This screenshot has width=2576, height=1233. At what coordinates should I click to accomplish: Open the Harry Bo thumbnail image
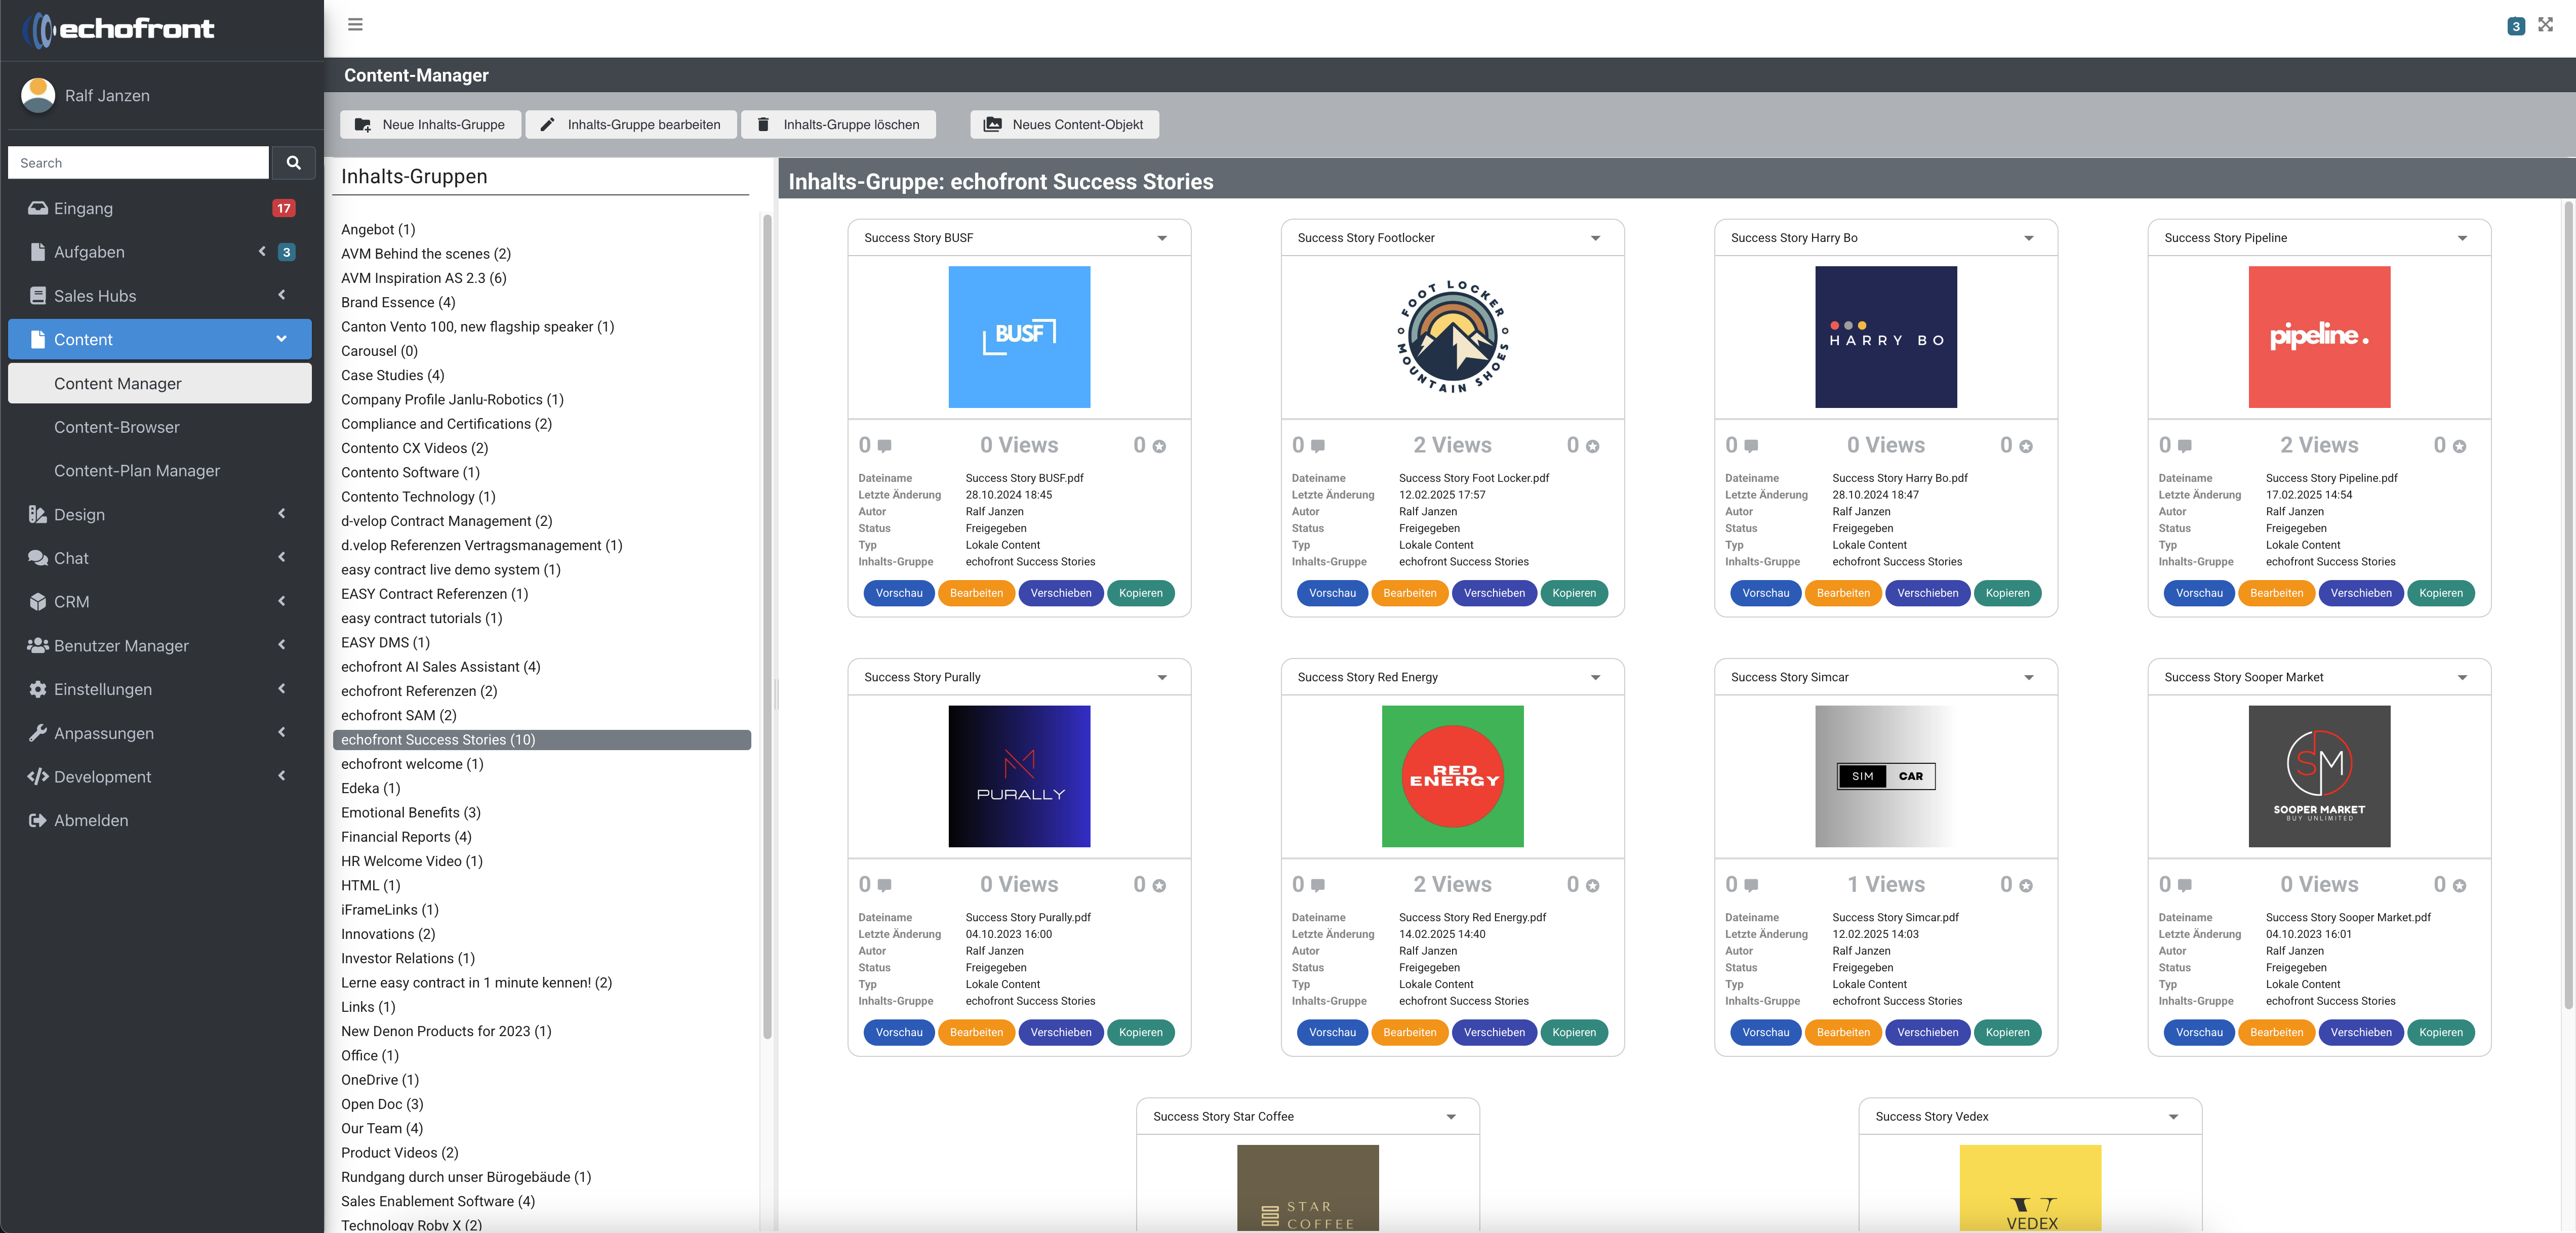(x=1885, y=337)
